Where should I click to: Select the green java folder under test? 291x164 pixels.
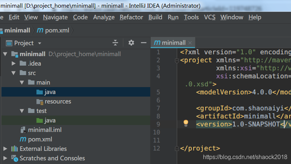click(76, 120)
